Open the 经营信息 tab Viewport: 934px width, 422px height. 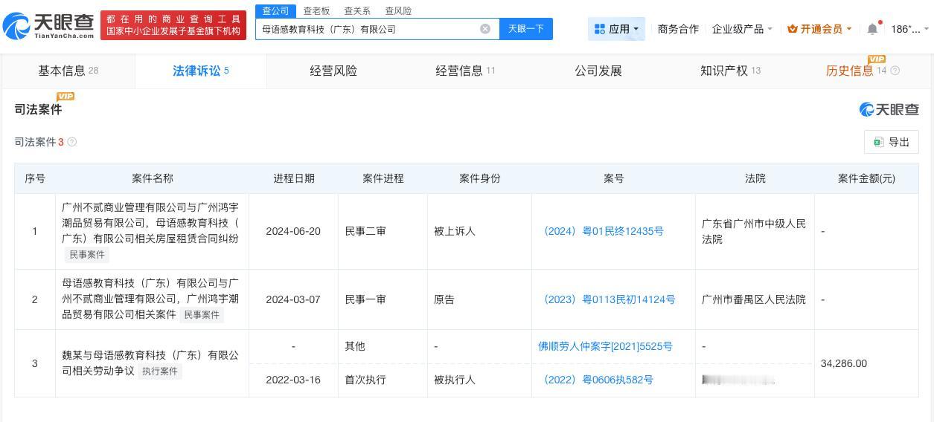point(465,71)
